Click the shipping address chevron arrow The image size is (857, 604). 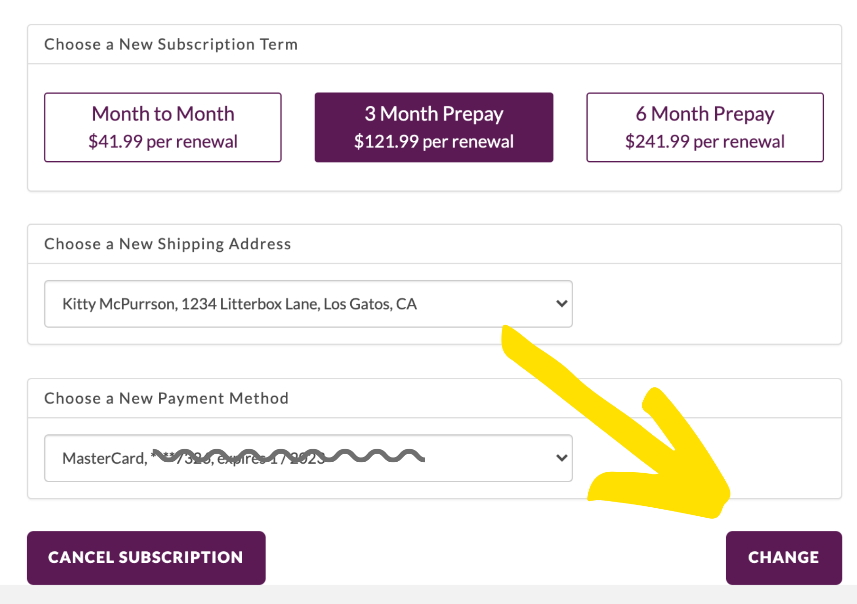click(562, 303)
